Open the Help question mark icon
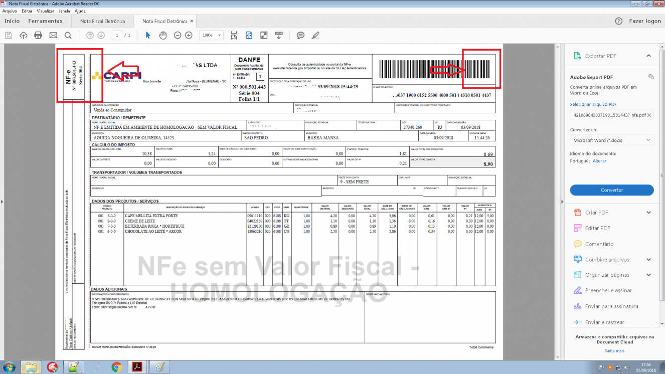 (x=618, y=21)
